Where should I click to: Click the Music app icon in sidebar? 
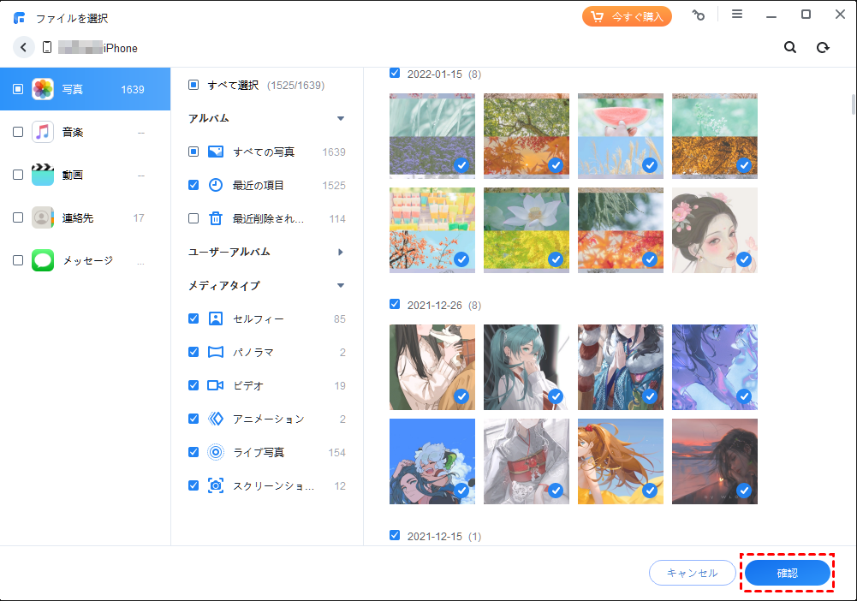(43, 132)
